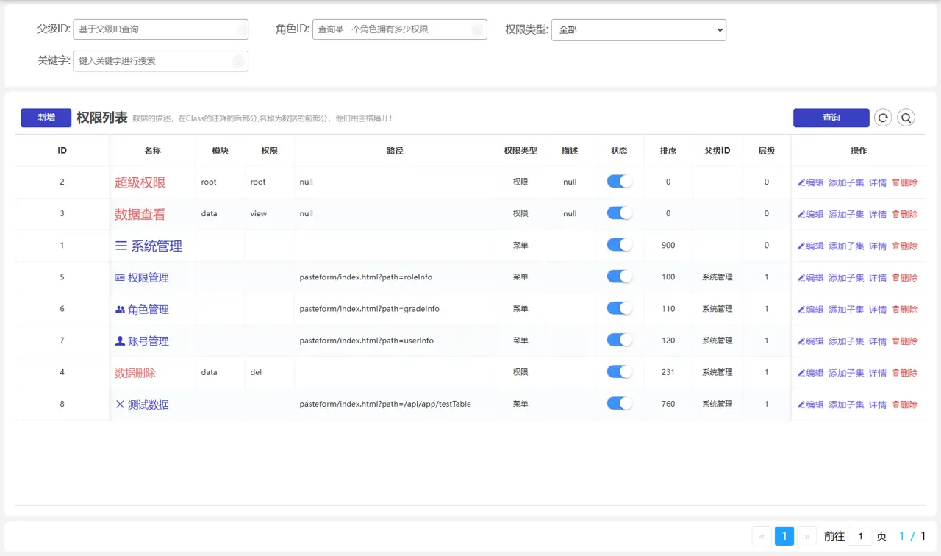Click 编辑 pencil for 账号管理 row

811,341
